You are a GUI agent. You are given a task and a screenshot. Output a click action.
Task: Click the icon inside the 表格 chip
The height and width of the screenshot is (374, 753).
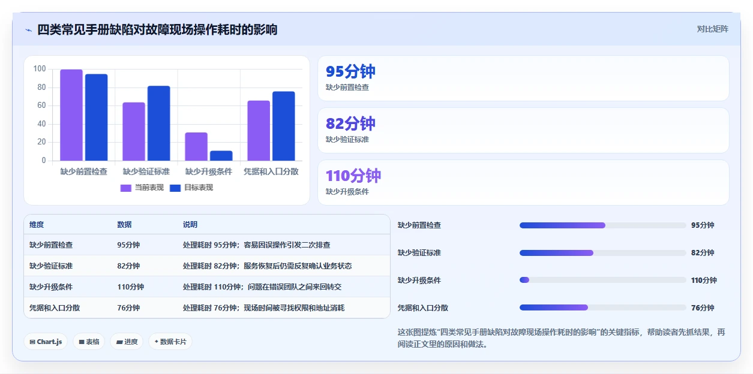click(82, 342)
